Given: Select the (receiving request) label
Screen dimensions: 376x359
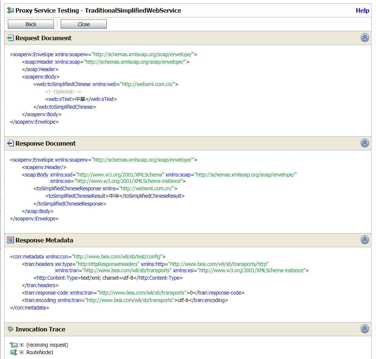Looking at the screenshot, I should point(47,345).
